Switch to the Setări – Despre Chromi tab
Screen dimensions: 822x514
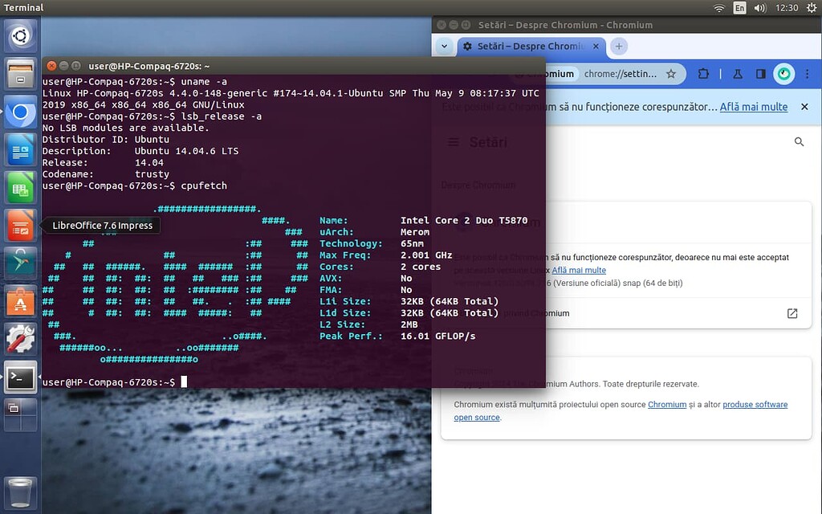pyautogui.click(x=526, y=47)
